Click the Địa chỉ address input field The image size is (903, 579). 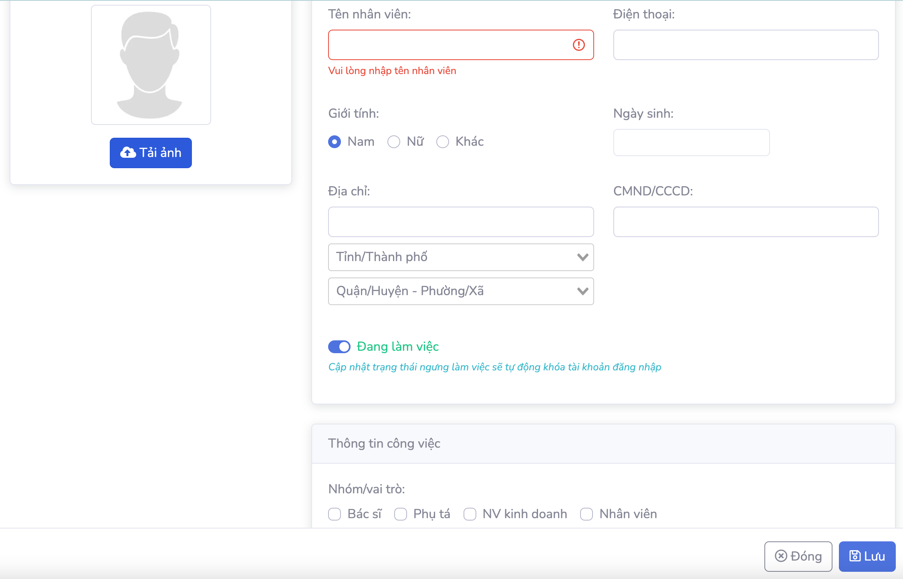pyautogui.click(x=461, y=222)
